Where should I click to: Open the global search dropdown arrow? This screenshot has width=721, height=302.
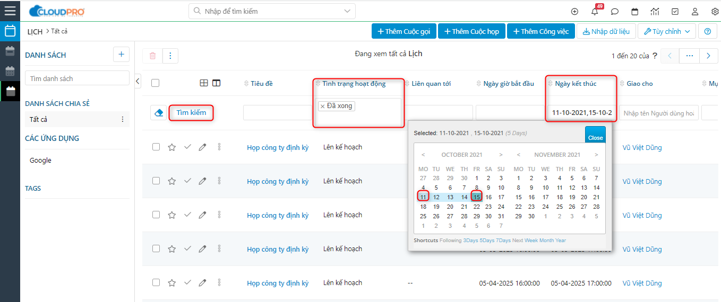click(x=348, y=11)
